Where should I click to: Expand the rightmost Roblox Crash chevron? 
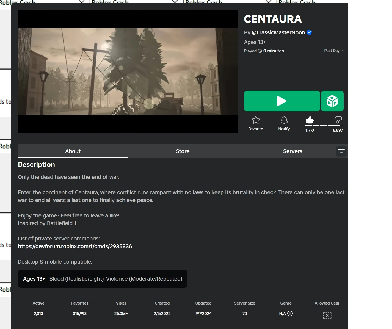click(268, 2)
